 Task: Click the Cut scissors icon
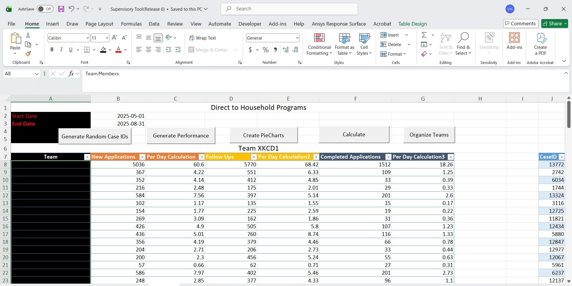[28, 35]
